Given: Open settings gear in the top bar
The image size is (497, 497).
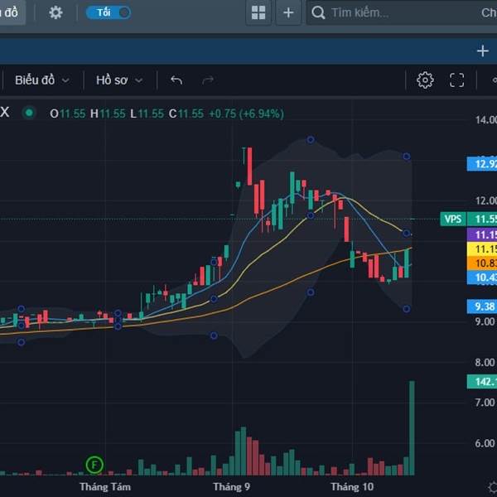Looking at the screenshot, I should (x=55, y=12).
